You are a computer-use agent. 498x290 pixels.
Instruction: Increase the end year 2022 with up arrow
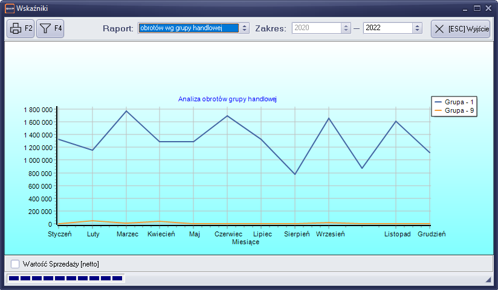417,25
